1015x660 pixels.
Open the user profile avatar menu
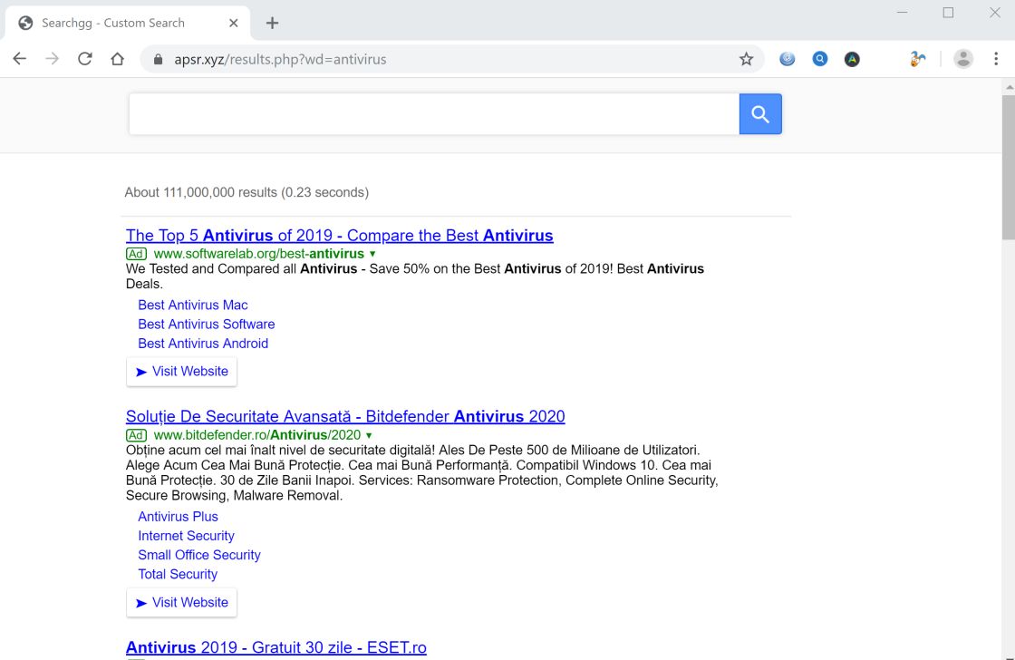[x=963, y=59]
